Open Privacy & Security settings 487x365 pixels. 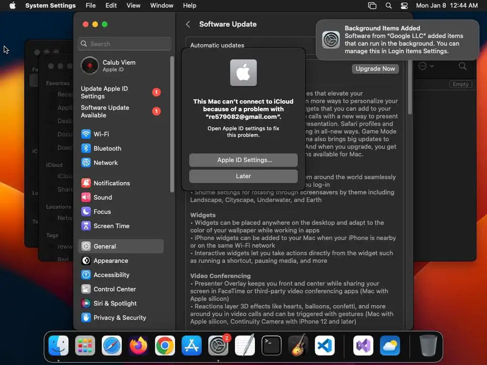114,318
